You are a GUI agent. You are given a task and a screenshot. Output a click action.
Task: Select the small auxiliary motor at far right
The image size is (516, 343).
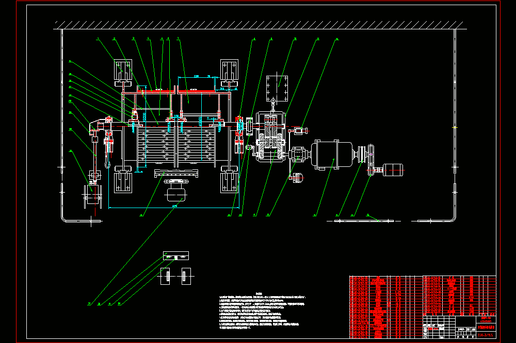click(393, 170)
